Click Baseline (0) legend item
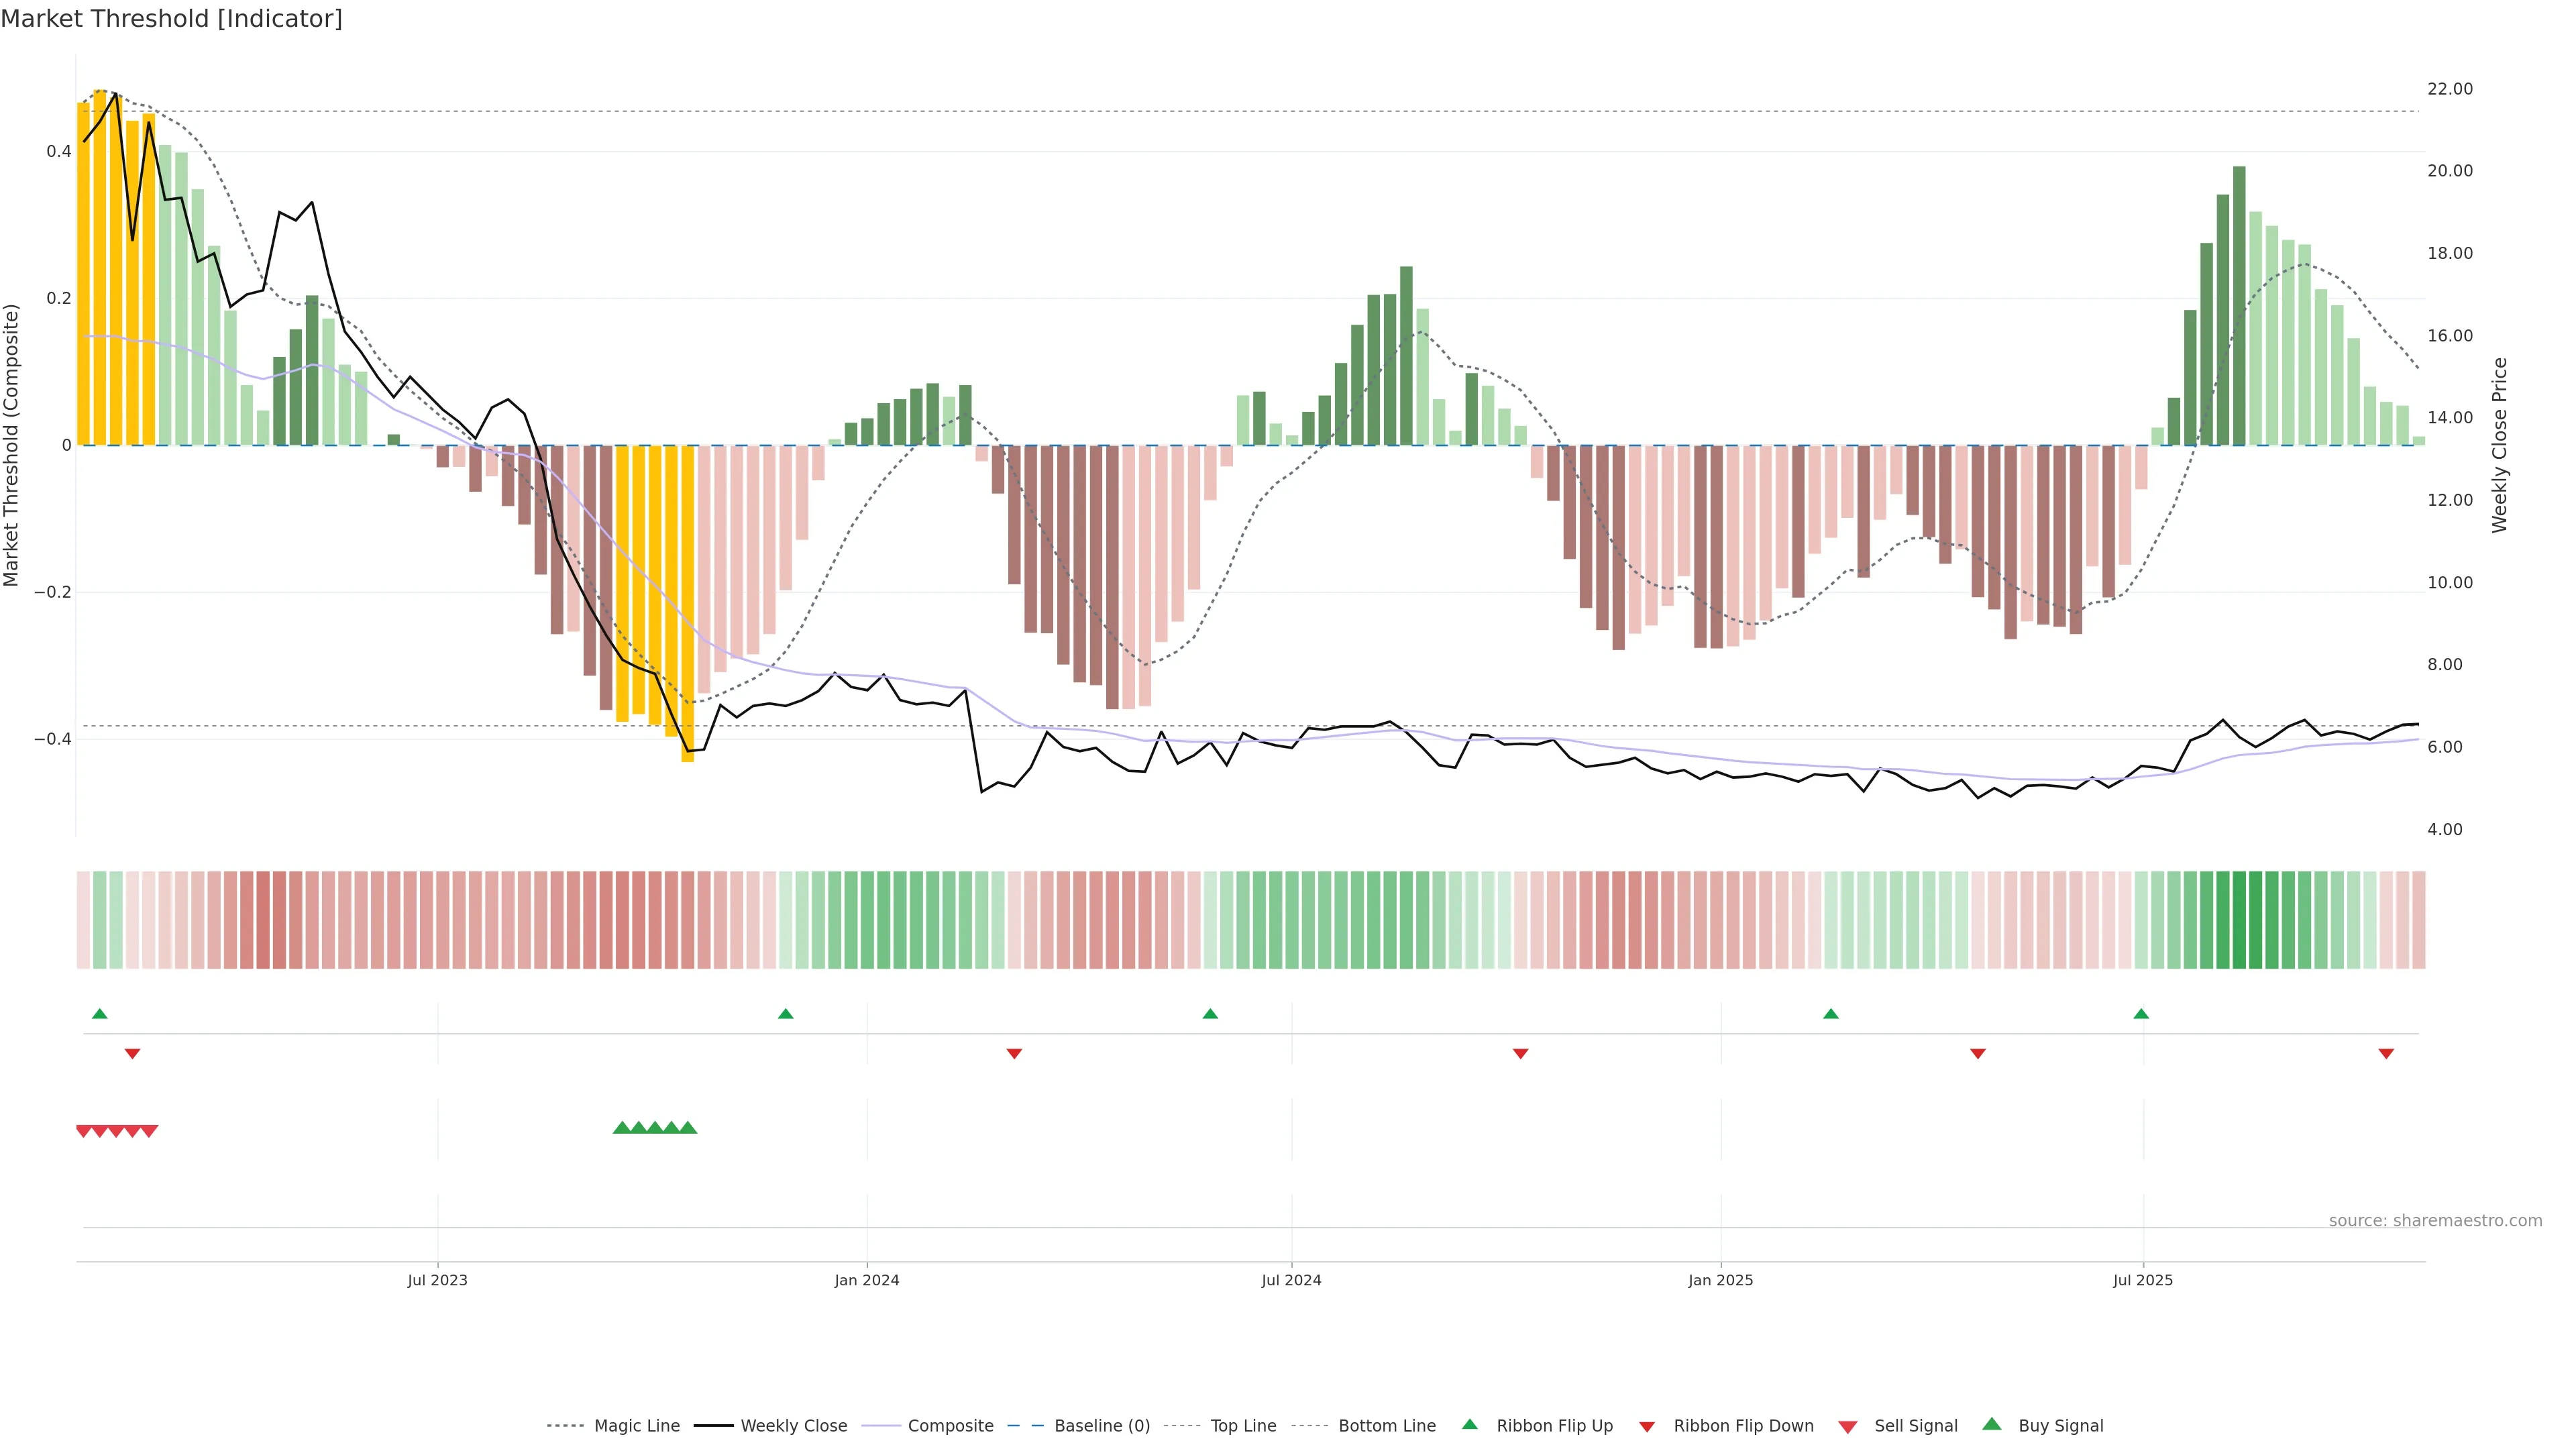 coord(1101,1426)
